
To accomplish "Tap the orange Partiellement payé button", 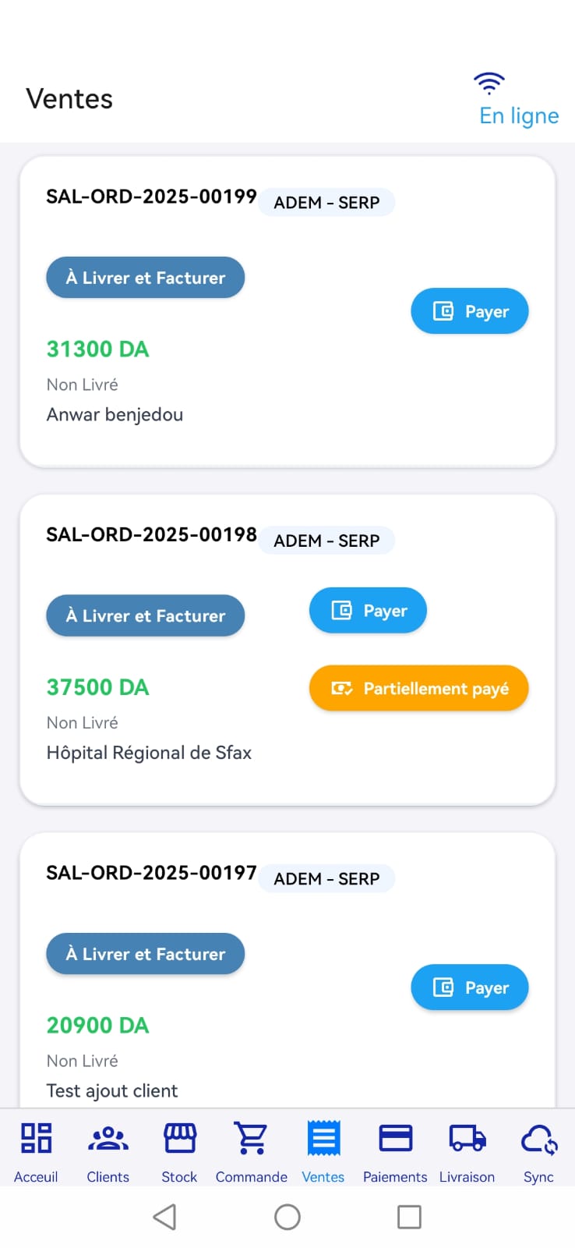I will click(x=419, y=689).
